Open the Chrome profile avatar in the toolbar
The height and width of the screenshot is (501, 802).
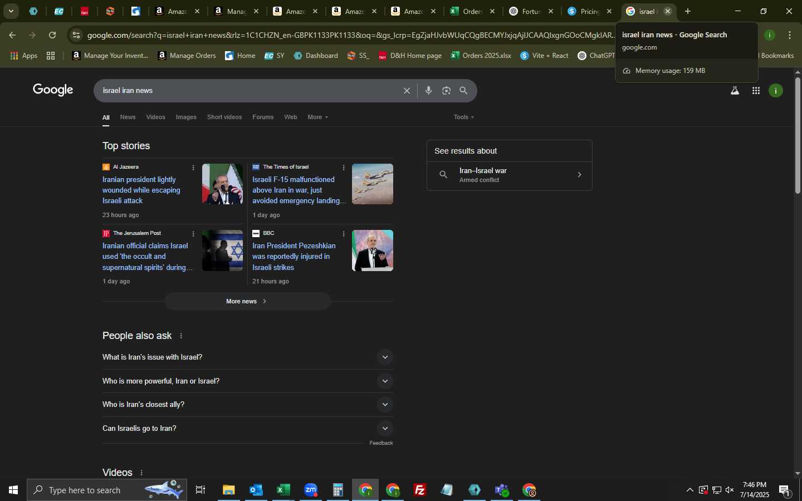(770, 35)
